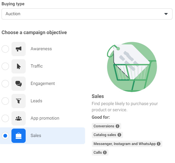Click the Sales heading in description panel
This screenshot has height=163, width=175.
98,96
